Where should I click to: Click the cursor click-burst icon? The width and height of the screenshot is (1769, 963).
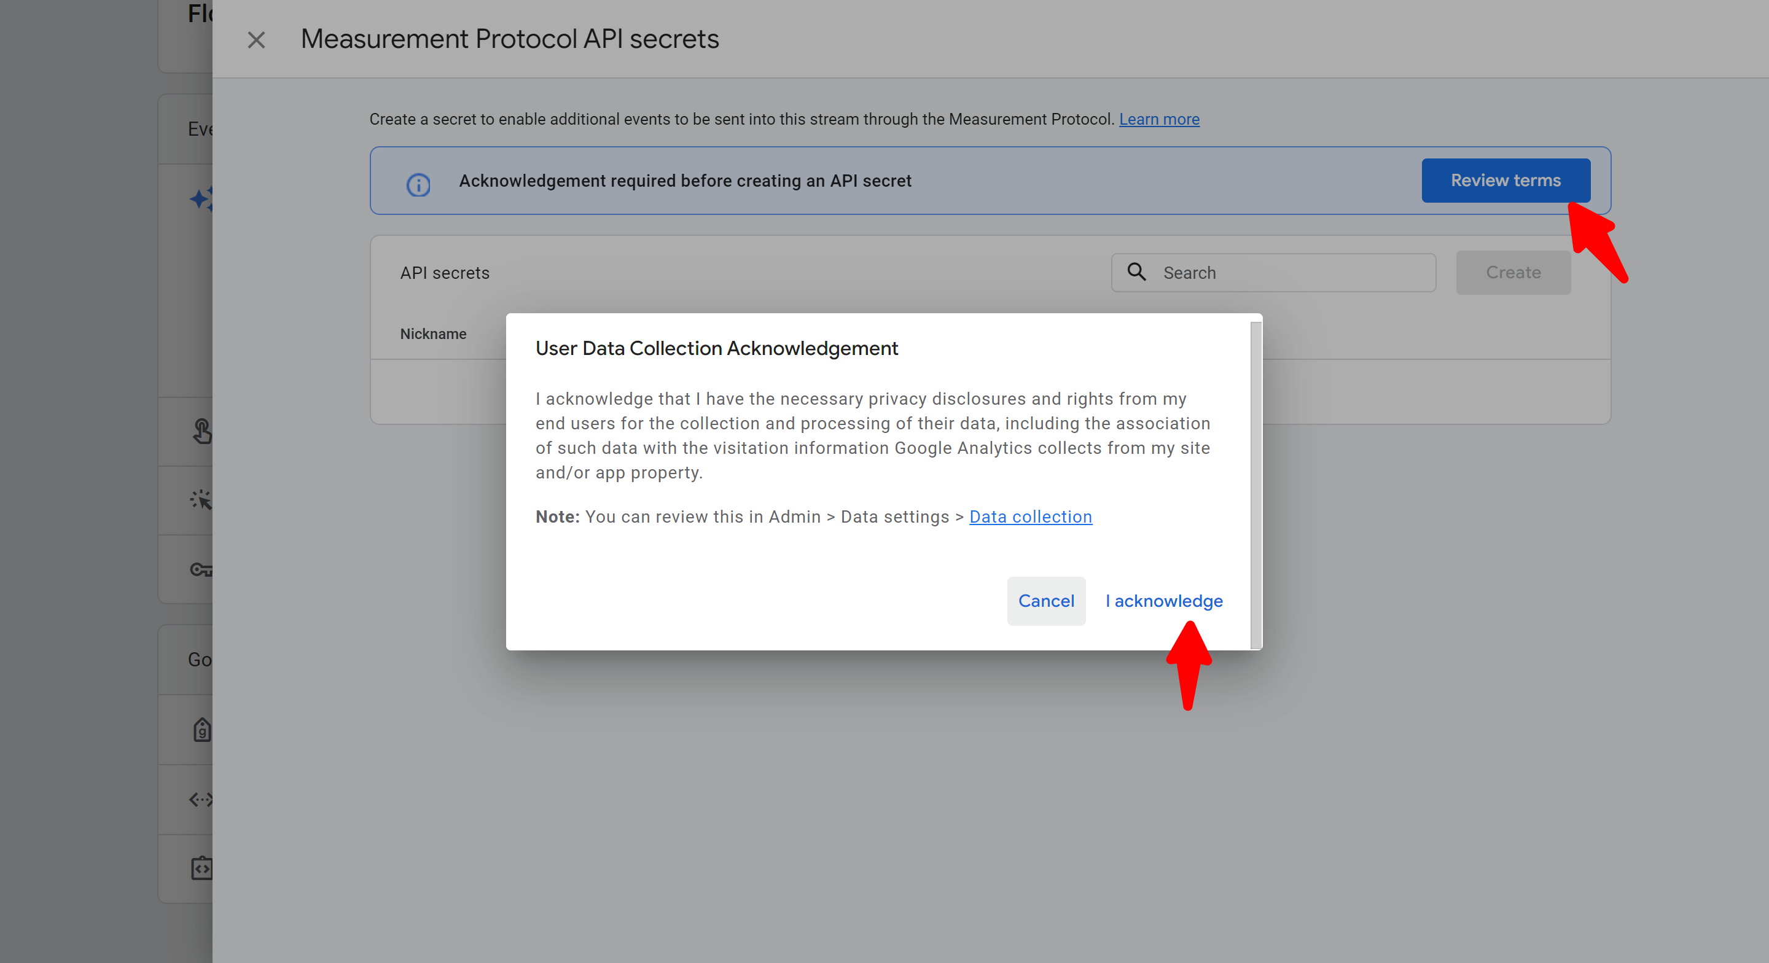tap(201, 499)
